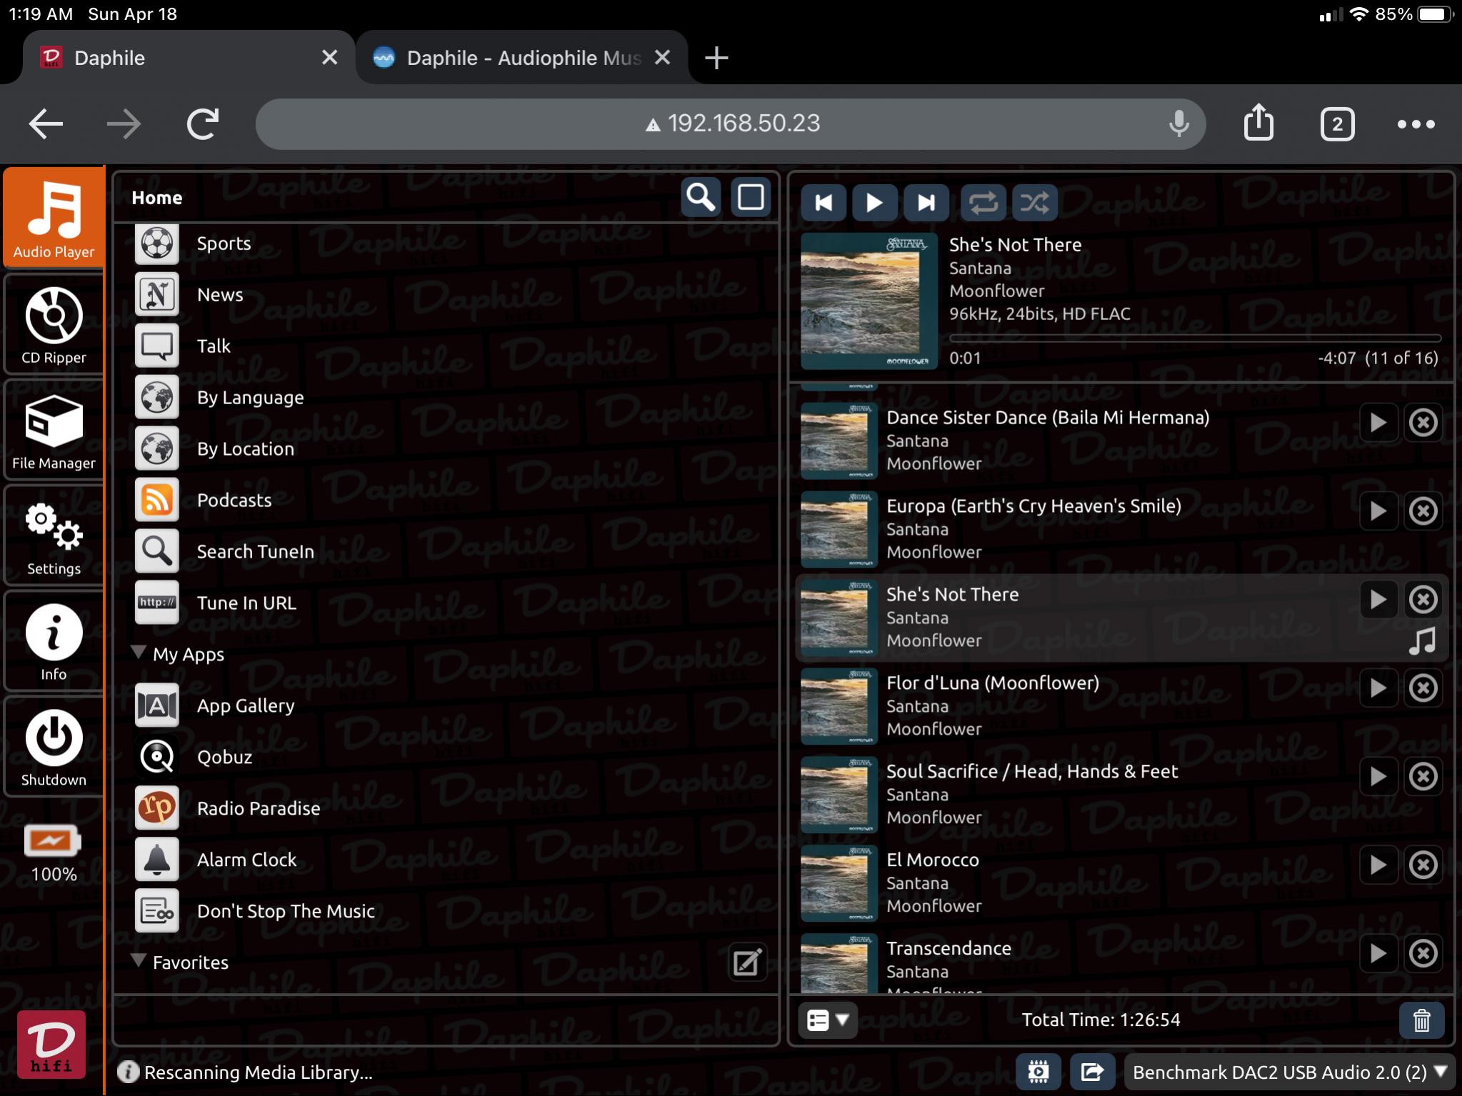
Task: Click the address bar showing 192.168.50.23
Action: [731, 124]
